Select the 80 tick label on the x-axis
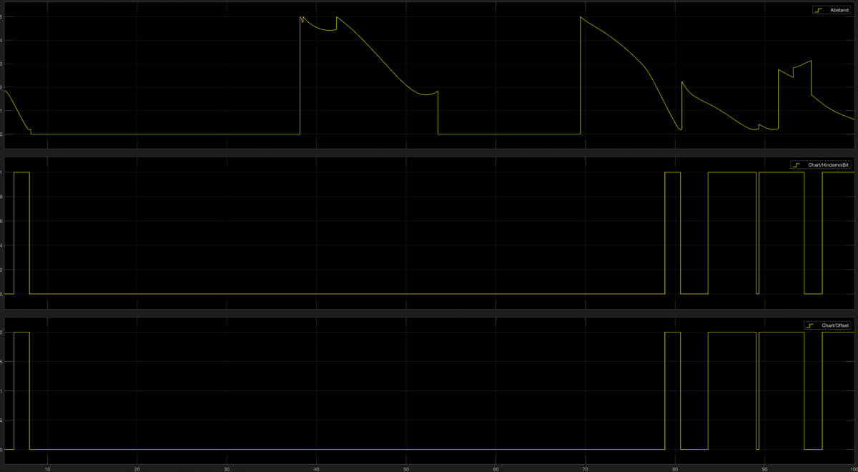 point(675,468)
